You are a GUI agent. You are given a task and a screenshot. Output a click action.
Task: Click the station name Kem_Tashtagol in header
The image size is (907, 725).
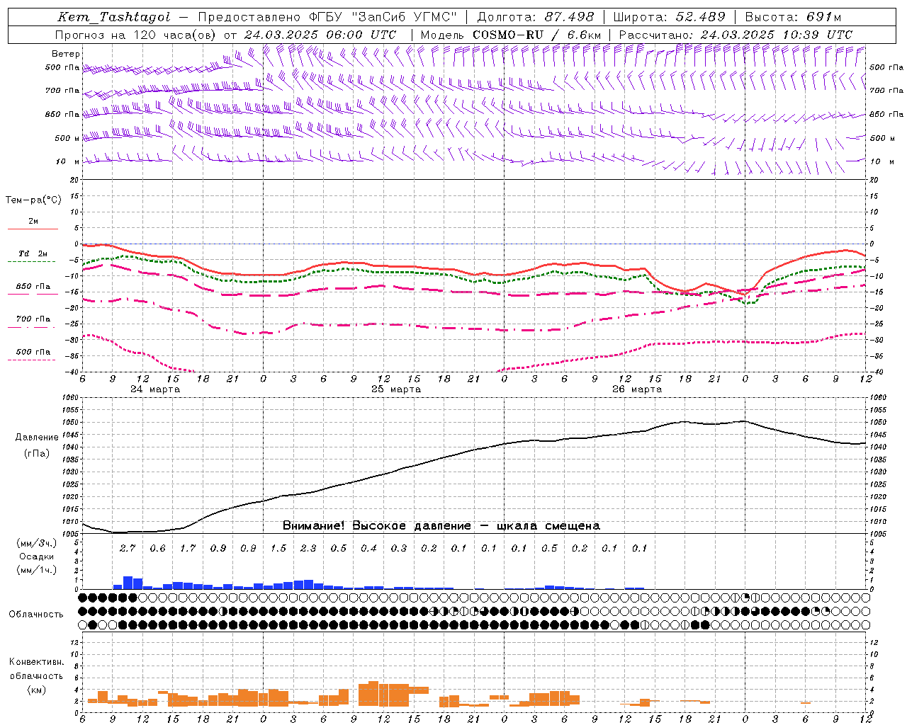pos(113,17)
